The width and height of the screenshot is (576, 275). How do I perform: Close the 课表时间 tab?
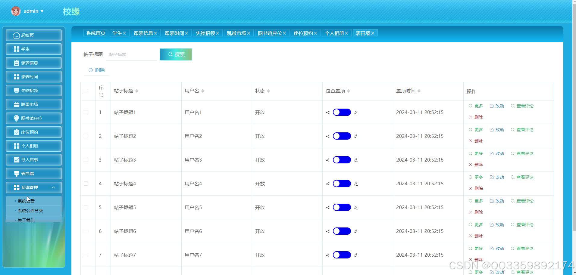[186, 33]
